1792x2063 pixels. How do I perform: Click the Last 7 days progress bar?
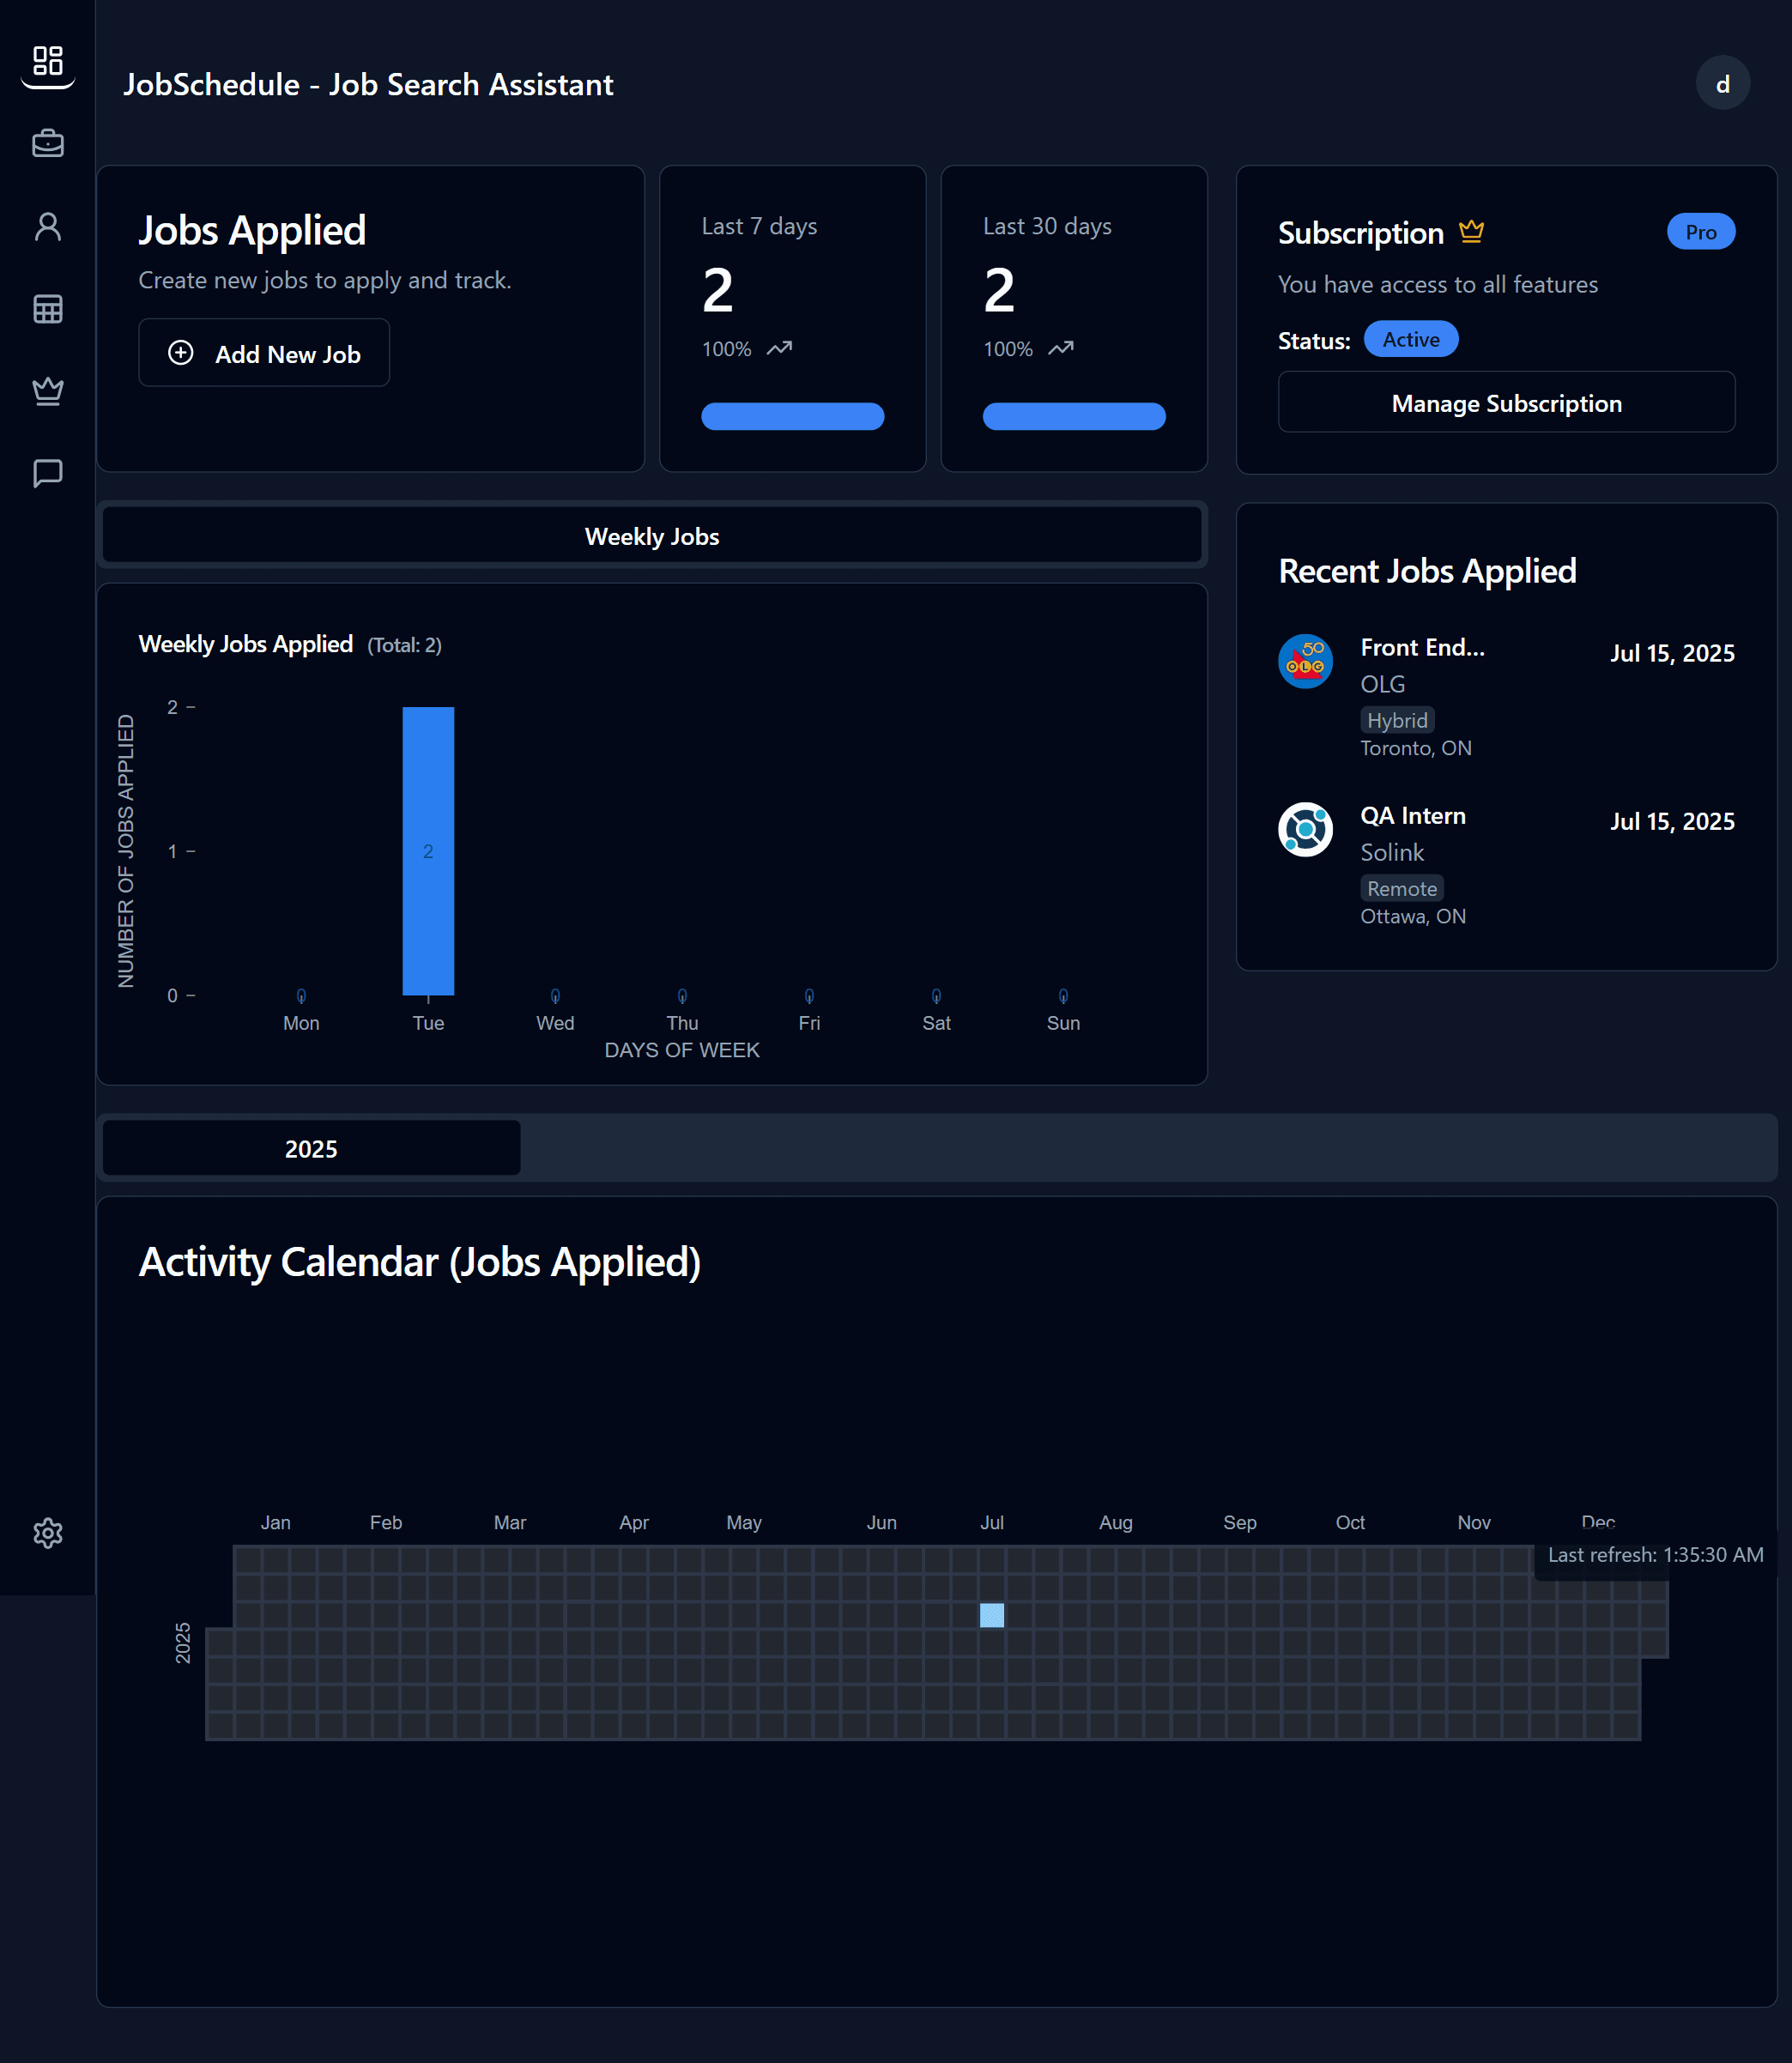pos(792,416)
